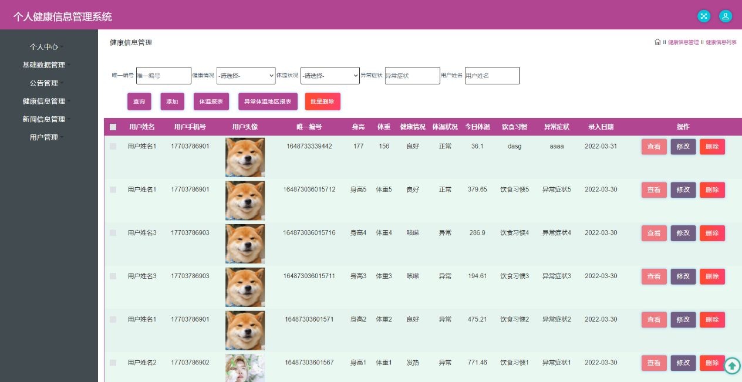This screenshot has width=742, height=382.
Task: Click the 饮食习惯4 cell
Action: click(514, 233)
